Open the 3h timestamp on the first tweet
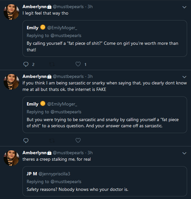The height and width of the screenshot is (199, 191). tap(90, 6)
